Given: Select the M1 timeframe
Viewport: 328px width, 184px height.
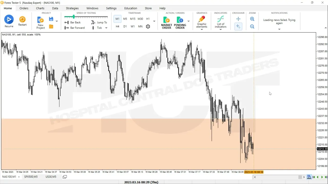Looking at the screenshot, I should pyautogui.click(x=117, y=19).
